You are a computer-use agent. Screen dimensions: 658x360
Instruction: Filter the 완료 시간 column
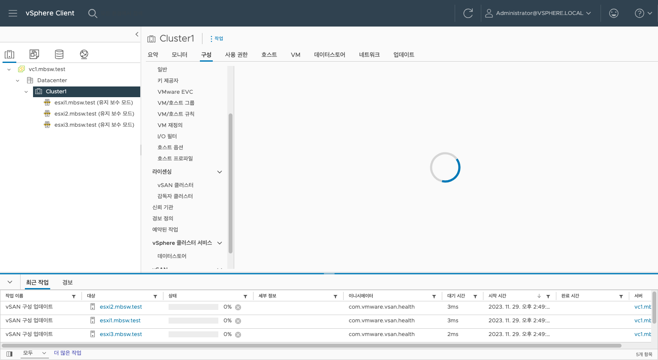(x=621, y=296)
